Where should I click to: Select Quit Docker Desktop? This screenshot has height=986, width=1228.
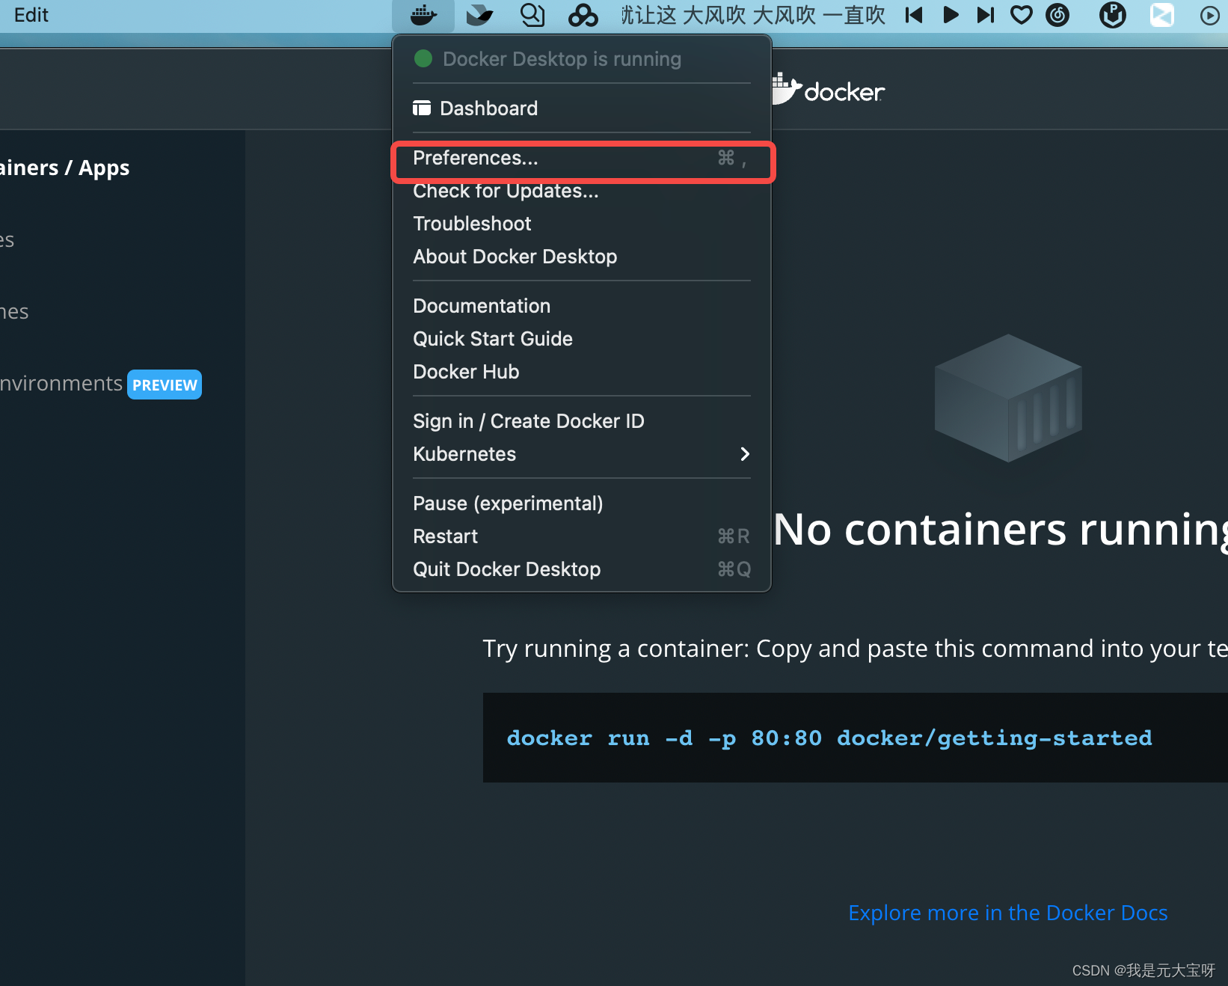[x=581, y=569]
